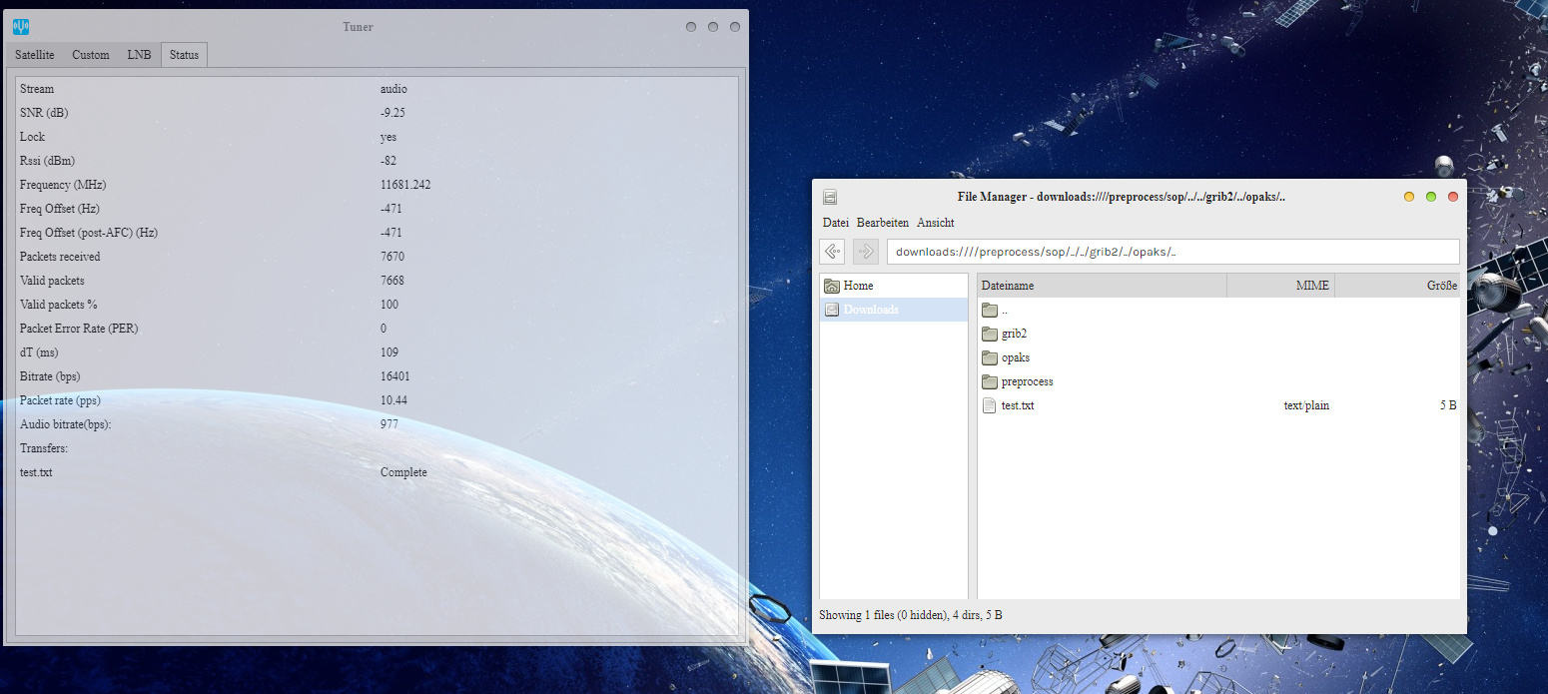Screen dimensions: 1548x694
Task: Click the Valid packets % value 100
Action: coord(389,305)
